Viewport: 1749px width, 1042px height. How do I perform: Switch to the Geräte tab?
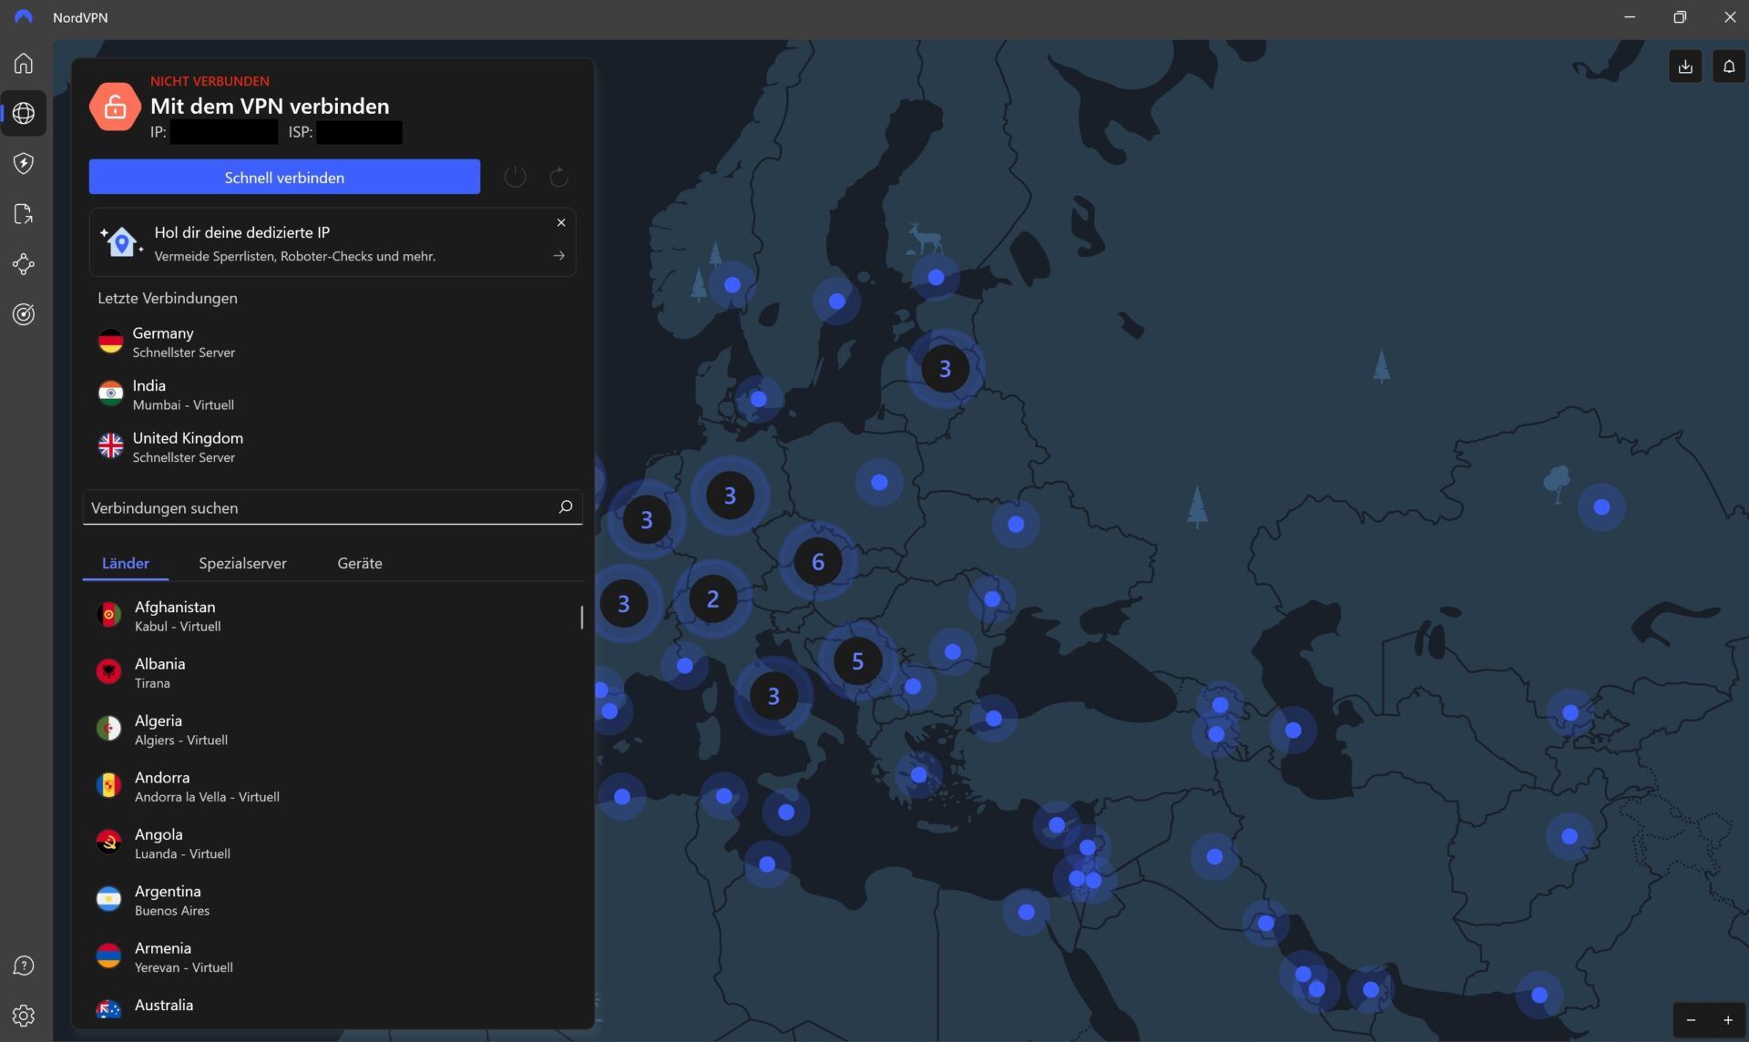[360, 563]
